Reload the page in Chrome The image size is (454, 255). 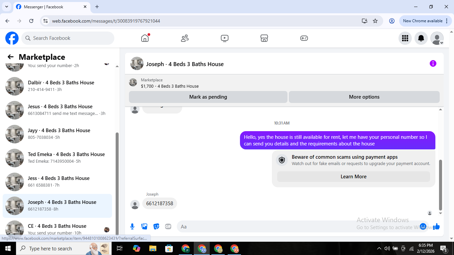31,21
